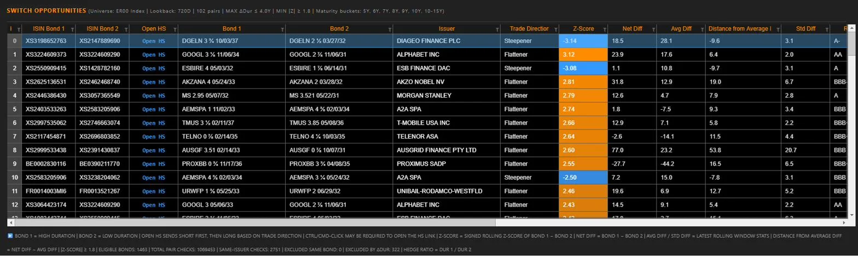The image size is (858, 260).
Task: Open HS link for ESB FINANCE DAC row 2
Action: coord(153,68)
